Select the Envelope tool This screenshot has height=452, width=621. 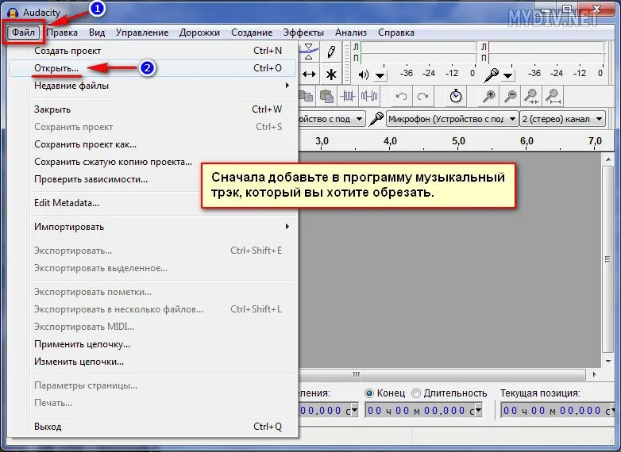pos(309,52)
